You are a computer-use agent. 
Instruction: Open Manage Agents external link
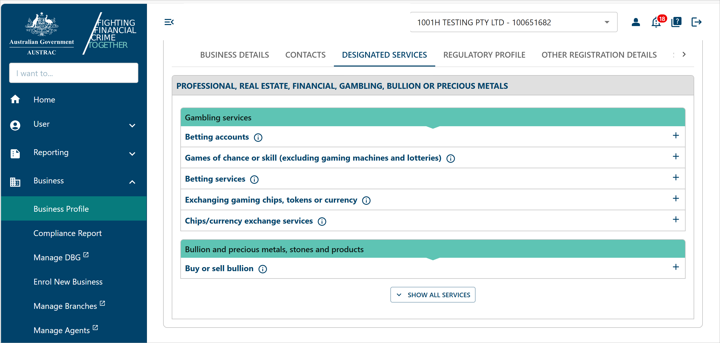tap(62, 330)
